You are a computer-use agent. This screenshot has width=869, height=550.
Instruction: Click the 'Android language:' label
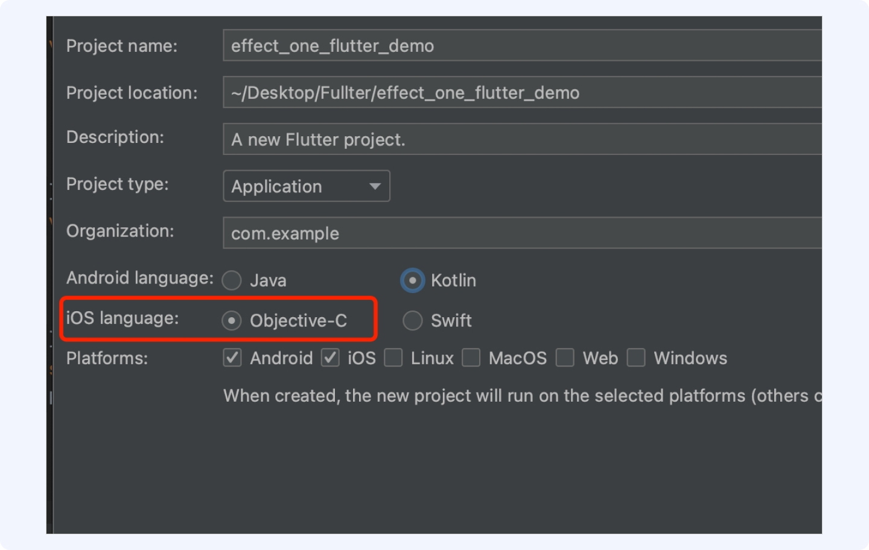click(140, 278)
